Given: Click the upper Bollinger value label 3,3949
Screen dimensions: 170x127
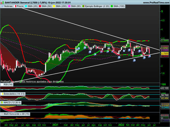Looking at the screenshot, I should (x=165, y=41).
